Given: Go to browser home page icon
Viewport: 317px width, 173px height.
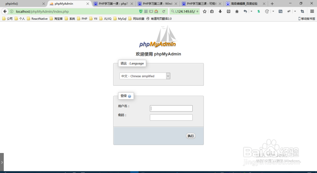Looking at the screenshot, I should tap(237, 11).
